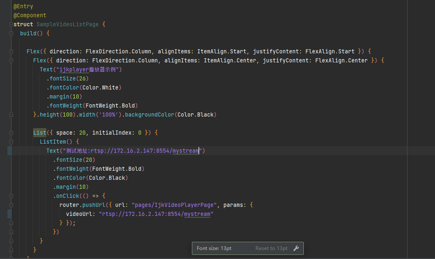The image size is (435, 259).
Task: Open font size settings via wrench icon
Action: click(x=296, y=248)
